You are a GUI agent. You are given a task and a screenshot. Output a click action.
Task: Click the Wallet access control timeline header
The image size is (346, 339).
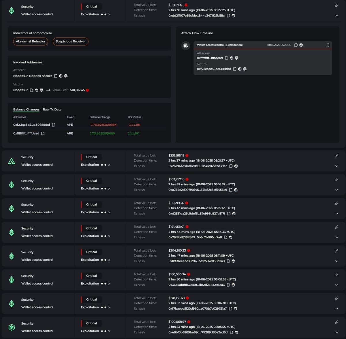219,45
